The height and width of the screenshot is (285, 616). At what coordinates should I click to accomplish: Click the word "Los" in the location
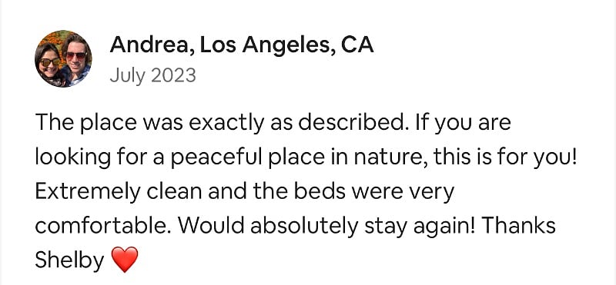pos(218,45)
